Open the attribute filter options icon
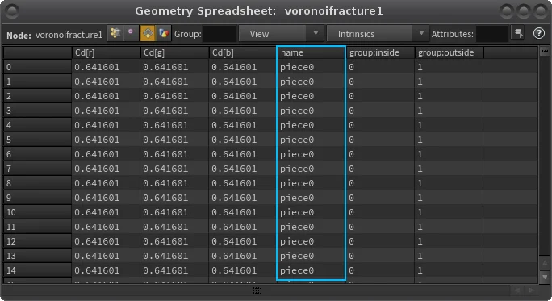Screen dimensions: 552x301 [x=518, y=34]
